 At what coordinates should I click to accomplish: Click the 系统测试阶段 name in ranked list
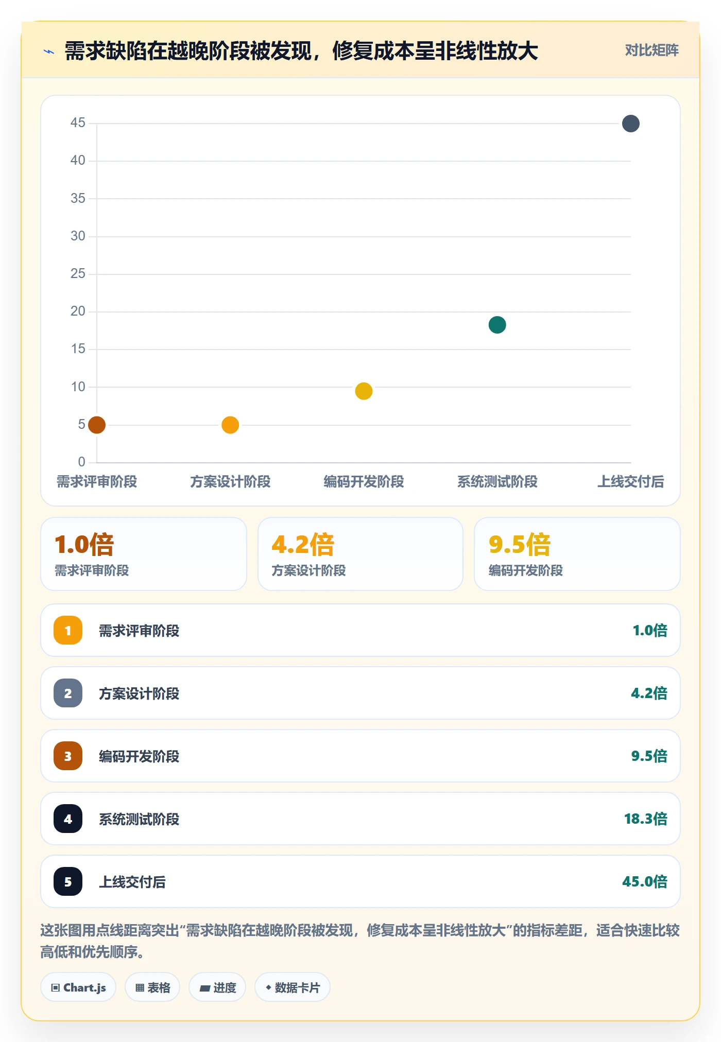click(139, 819)
